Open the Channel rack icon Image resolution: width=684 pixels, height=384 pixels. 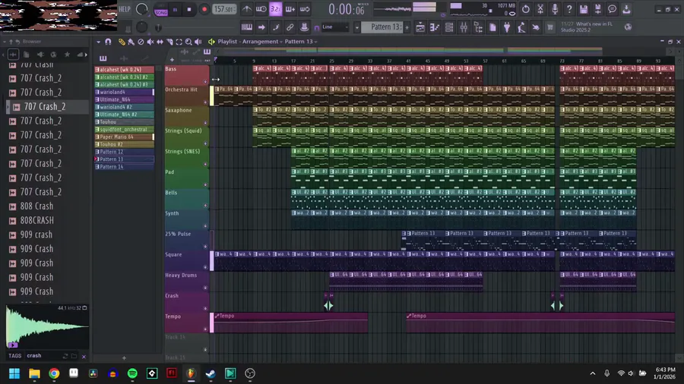pyautogui.click(x=449, y=27)
